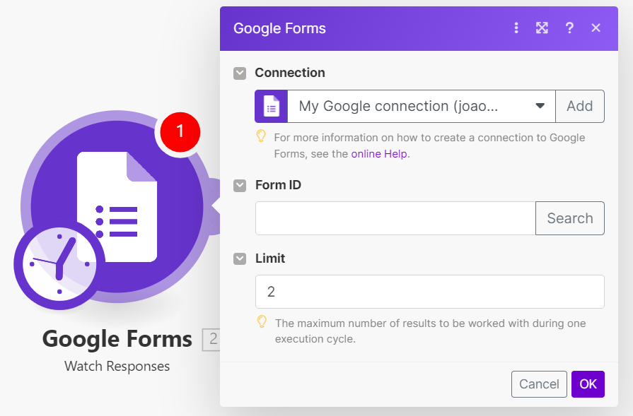Click the Google Forms module name label
Screen dimensions: 633x416
pyautogui.click(x=117, y=340)
